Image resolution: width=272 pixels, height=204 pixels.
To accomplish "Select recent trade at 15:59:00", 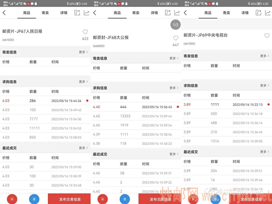I will (45, 167).
